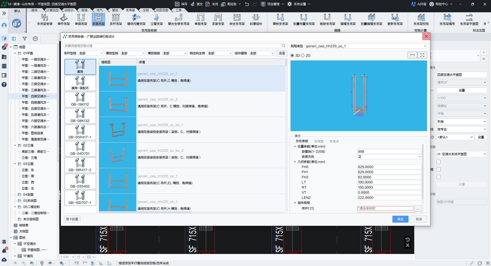Click the 重置 filter button
Screen dimensions: 491x266
tap(282, 53)
